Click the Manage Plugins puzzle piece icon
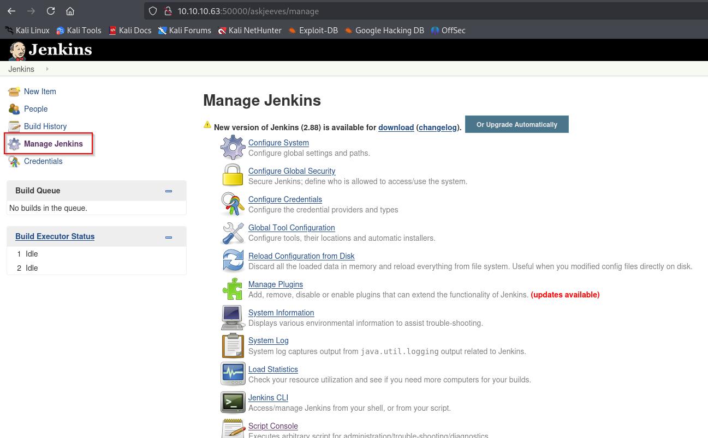 point(233,289)
